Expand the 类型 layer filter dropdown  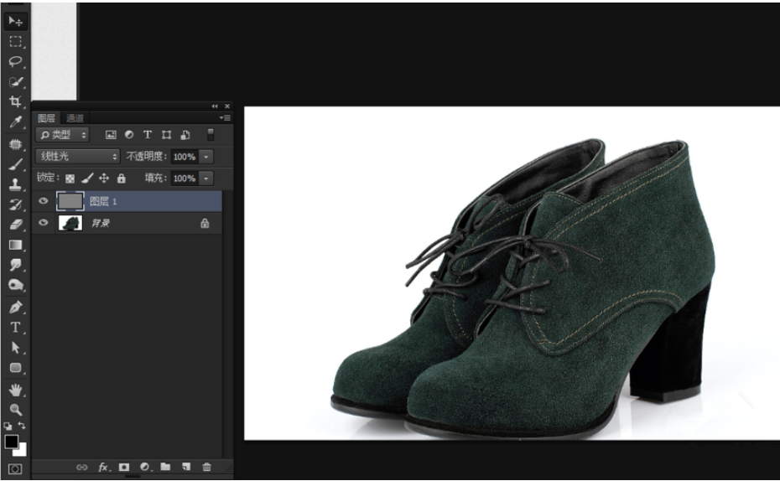tap(63, 135)
